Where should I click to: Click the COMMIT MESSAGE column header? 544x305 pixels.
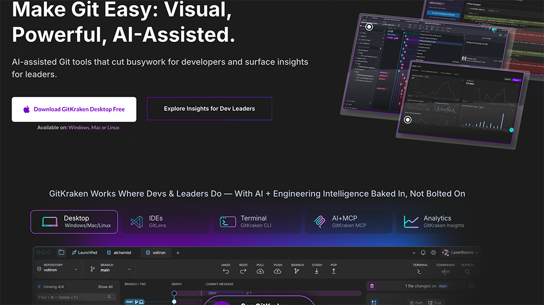(x=219, y=284)
